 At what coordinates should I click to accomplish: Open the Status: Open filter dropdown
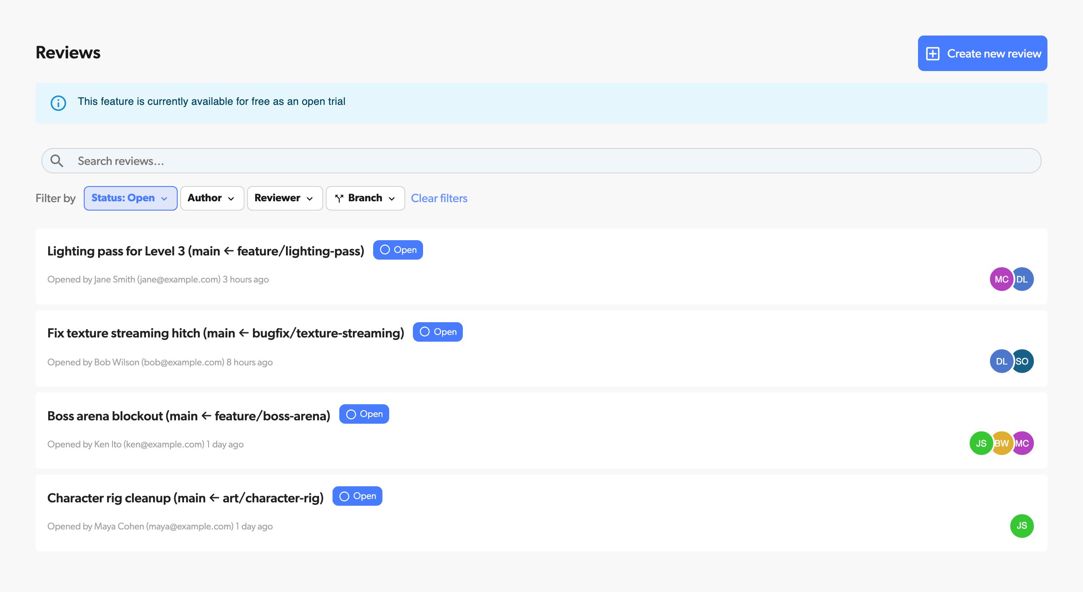130,198
